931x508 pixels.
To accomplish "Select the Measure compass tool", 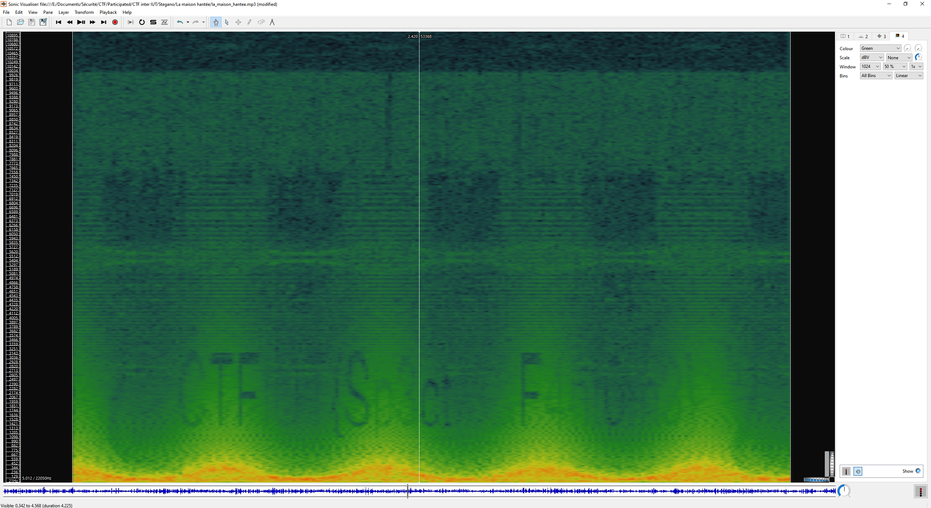I will 272,22.
